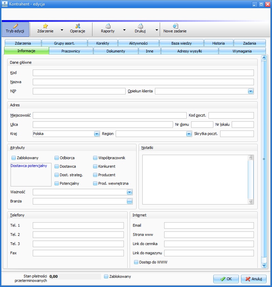272x287 pixels.
Task: Check the Odbiorca checkbox
Action: click(x=57, y=158)
